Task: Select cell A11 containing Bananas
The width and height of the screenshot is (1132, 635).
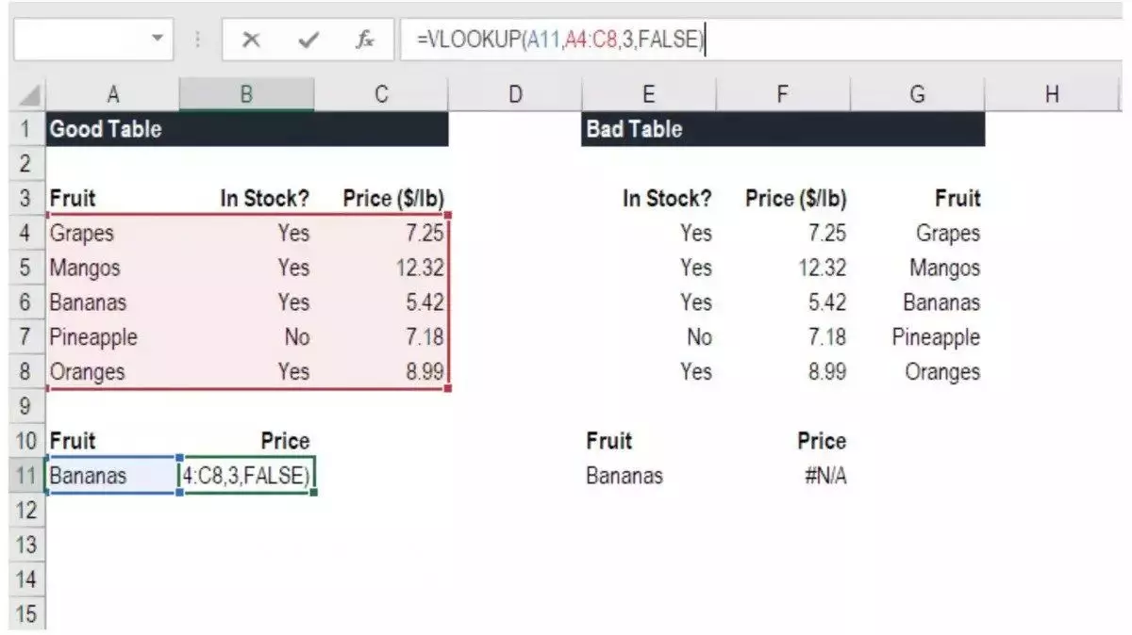Action: (113, 476)
